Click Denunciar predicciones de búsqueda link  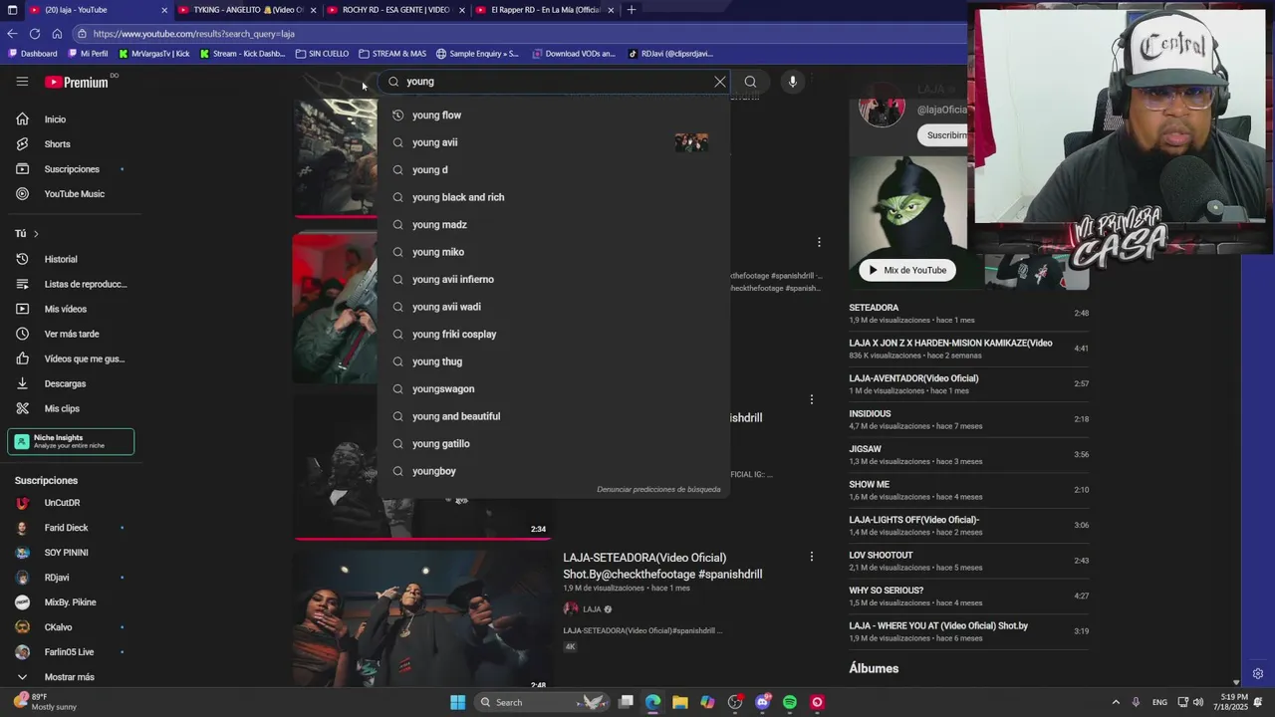658,489
